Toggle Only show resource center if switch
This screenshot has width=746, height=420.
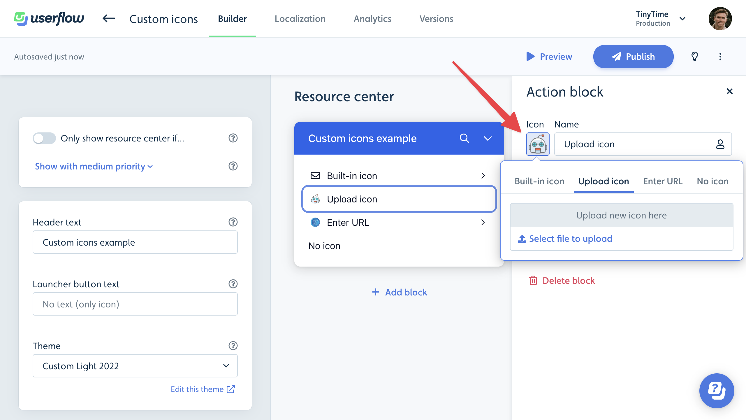44,138
